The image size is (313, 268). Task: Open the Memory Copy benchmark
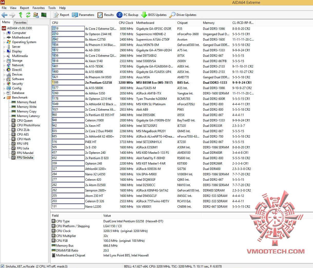tap(24, 111)
